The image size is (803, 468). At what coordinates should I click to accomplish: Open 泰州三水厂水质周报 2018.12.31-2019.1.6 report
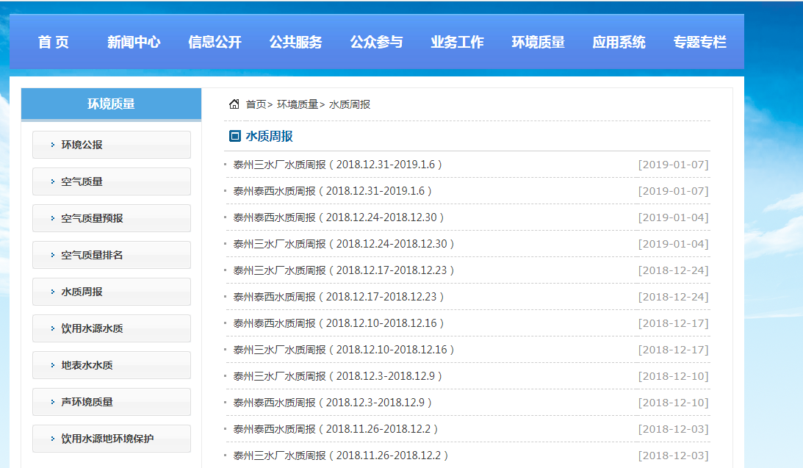pos(338,165)
